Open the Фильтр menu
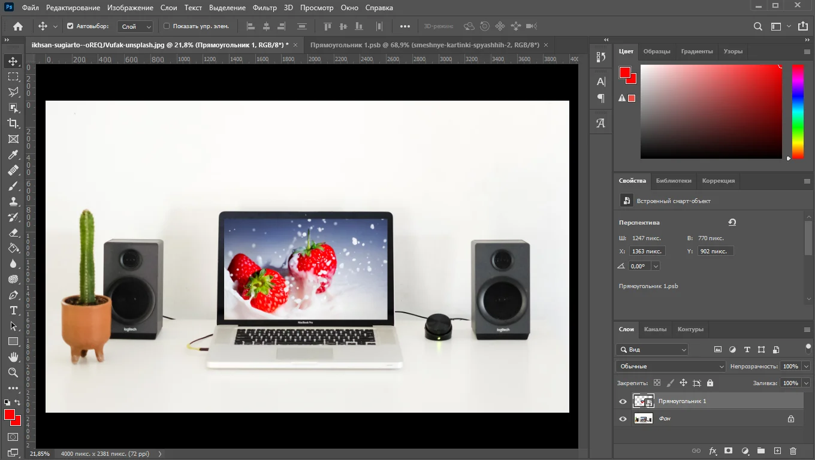Viewport: 815px width, 460px height. 264,8
